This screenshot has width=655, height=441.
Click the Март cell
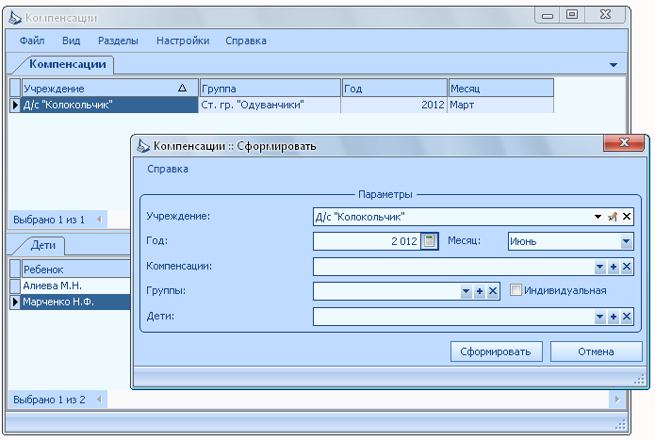point(500,105)
